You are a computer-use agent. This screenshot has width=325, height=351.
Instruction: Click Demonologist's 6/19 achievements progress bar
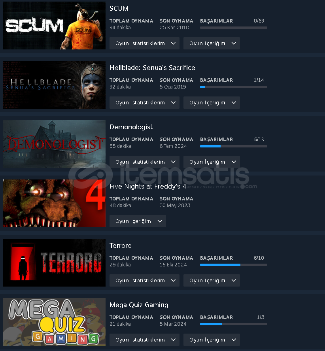pos(233,146)
